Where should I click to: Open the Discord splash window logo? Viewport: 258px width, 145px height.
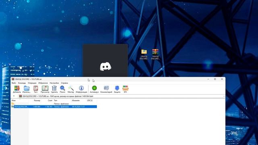[x=106, y=66]
